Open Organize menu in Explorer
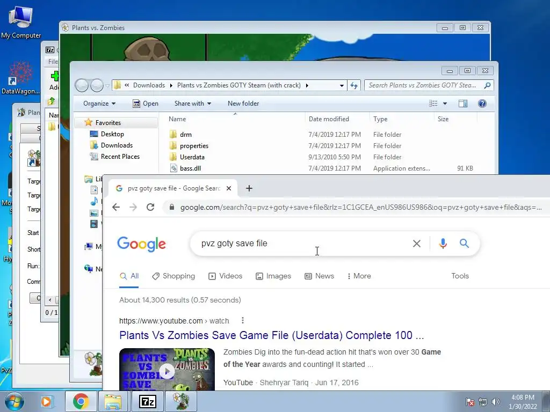This screenshot has width=550, height=412. (x=99, y=104)
